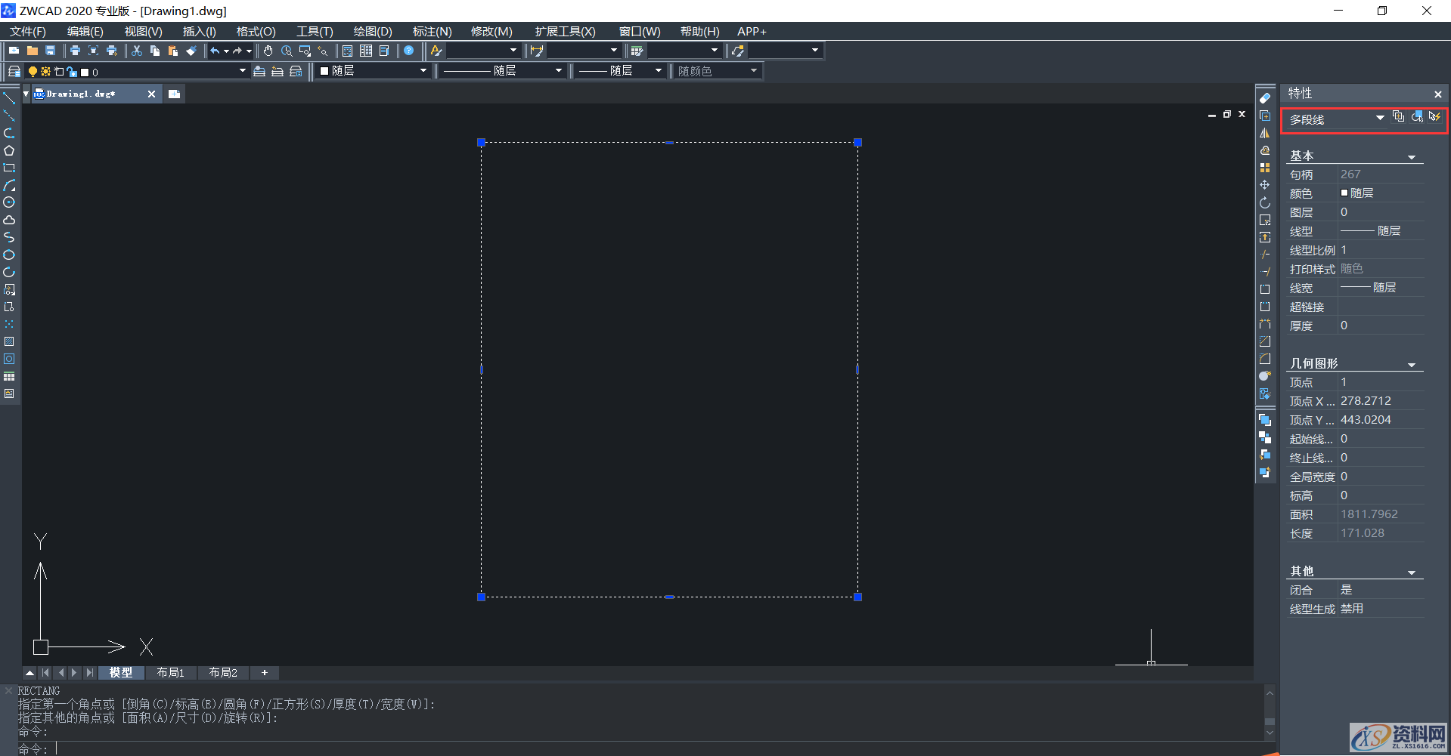Select the Line drawing tool

[9, 98]
